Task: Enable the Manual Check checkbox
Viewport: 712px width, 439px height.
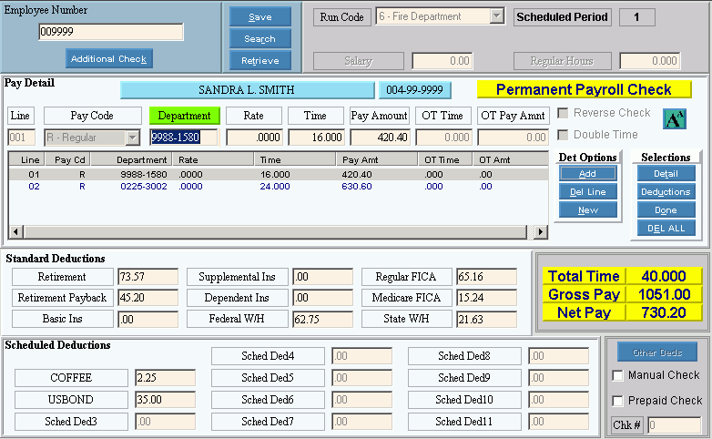Action: (617, 375)
